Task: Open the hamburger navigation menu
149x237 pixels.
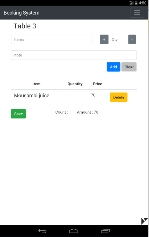Action: [137, 13]
